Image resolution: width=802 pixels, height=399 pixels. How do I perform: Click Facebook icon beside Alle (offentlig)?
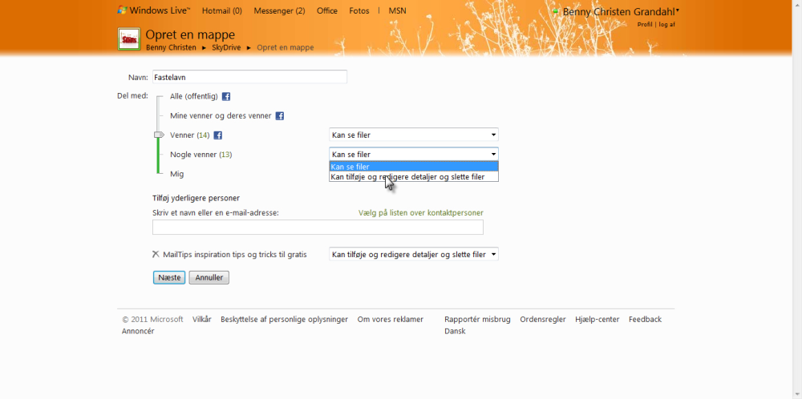point(225,96)
